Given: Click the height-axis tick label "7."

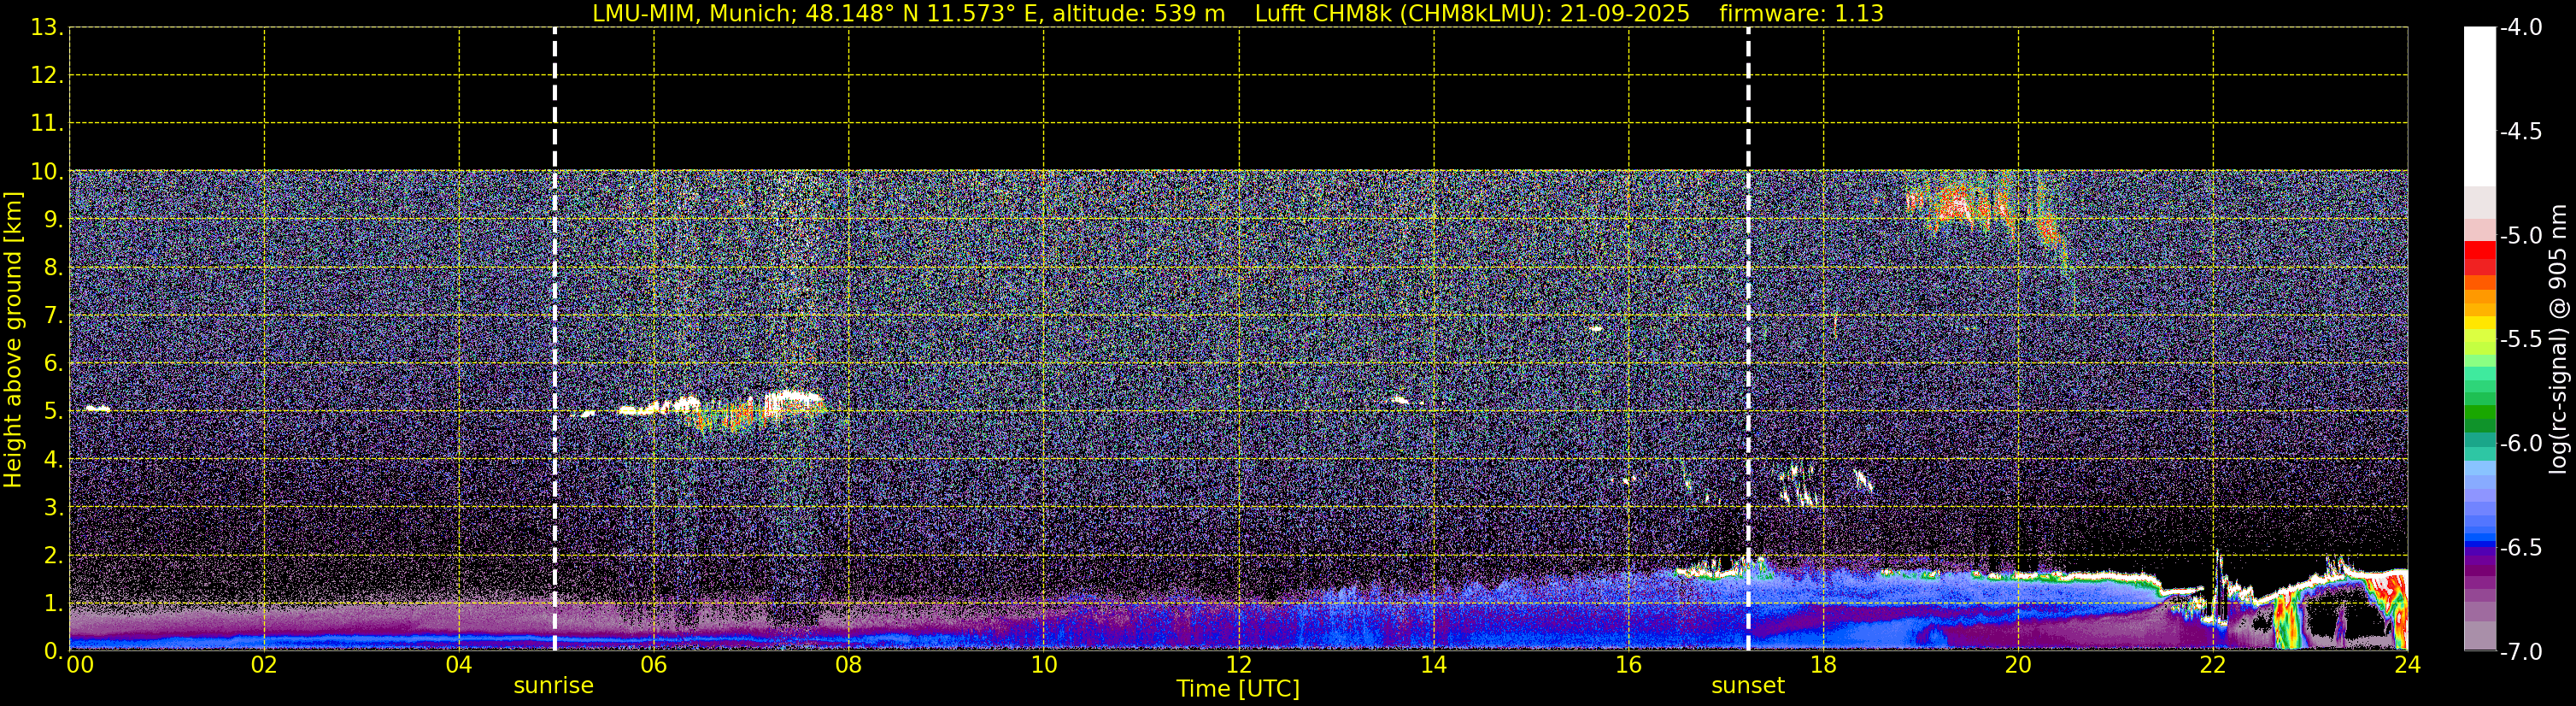Looking at the screenshot, I should click(x=53, y=316).
